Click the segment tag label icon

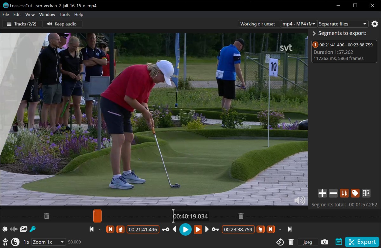pyautogui.click(x=355, y=193)
